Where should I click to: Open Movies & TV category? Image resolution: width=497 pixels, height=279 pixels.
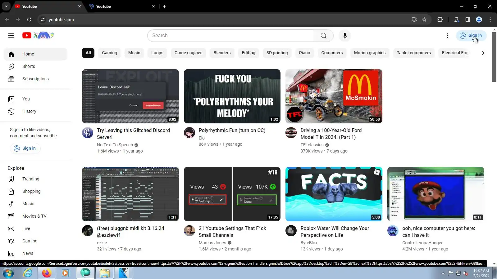[x=35, y=216]
